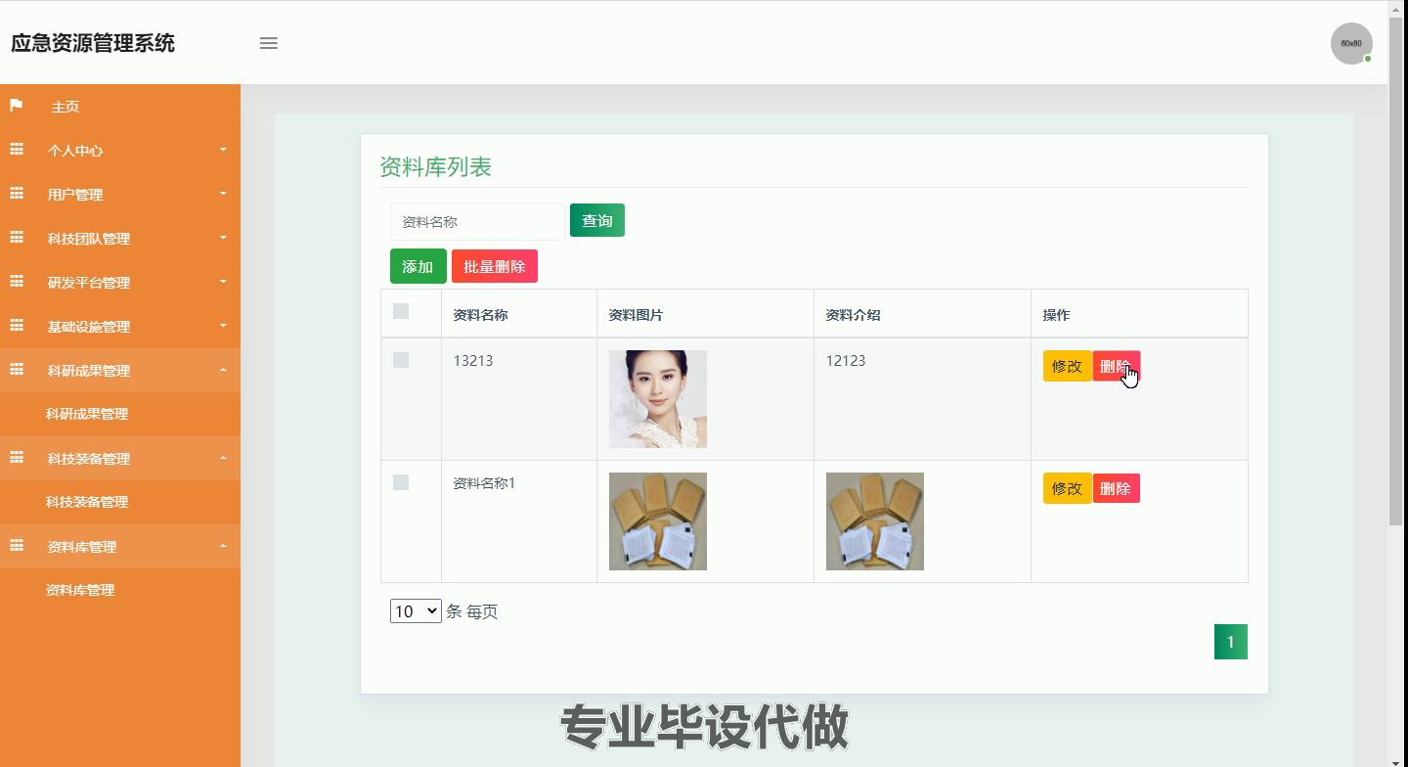Open the 资料库管理 submenu item

coord(80,590)
